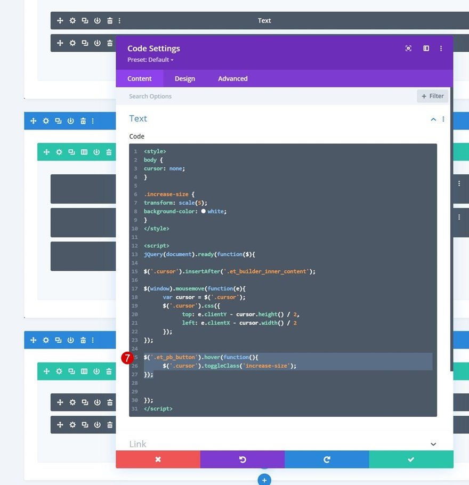Toggle power icon on upper blue section bar
The image size is (469, 485).
point(70,121)
